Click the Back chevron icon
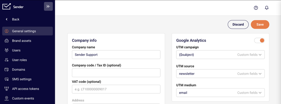 (7, 19)
